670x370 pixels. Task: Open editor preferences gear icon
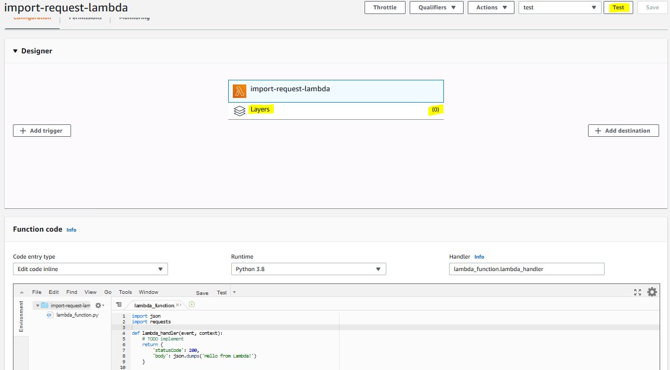652,292
